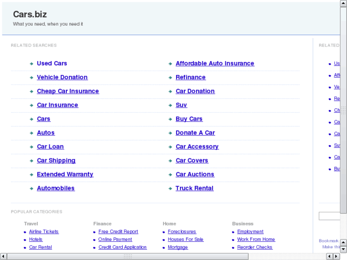Click the Car Covers link
347x260 pixels.
point(192,161)
